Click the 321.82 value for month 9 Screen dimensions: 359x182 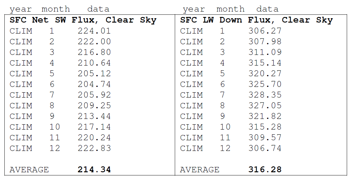point(265,116)
